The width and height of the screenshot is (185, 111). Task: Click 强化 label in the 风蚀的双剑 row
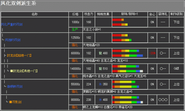point(75,45)
